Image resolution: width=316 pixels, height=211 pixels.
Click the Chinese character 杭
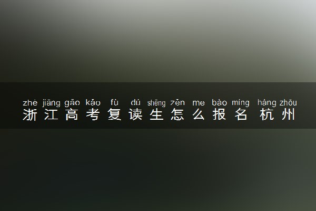pos(266,114)
